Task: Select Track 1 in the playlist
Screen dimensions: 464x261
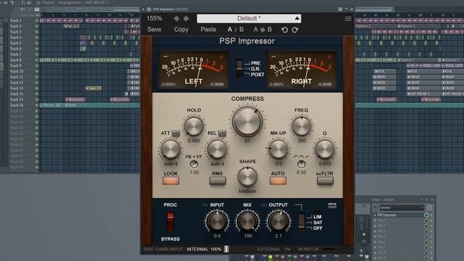Action: (16, 20)
